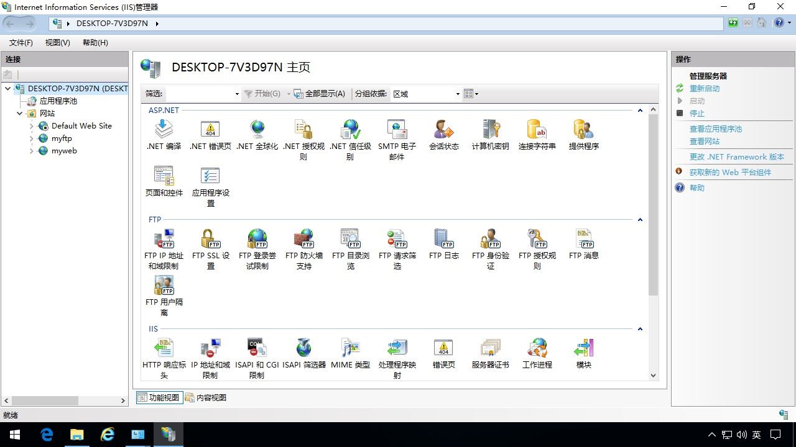Screen dimensions: 796x447
Task: Open HTTP 响应标头 icon
Action: tap(164, 358)
